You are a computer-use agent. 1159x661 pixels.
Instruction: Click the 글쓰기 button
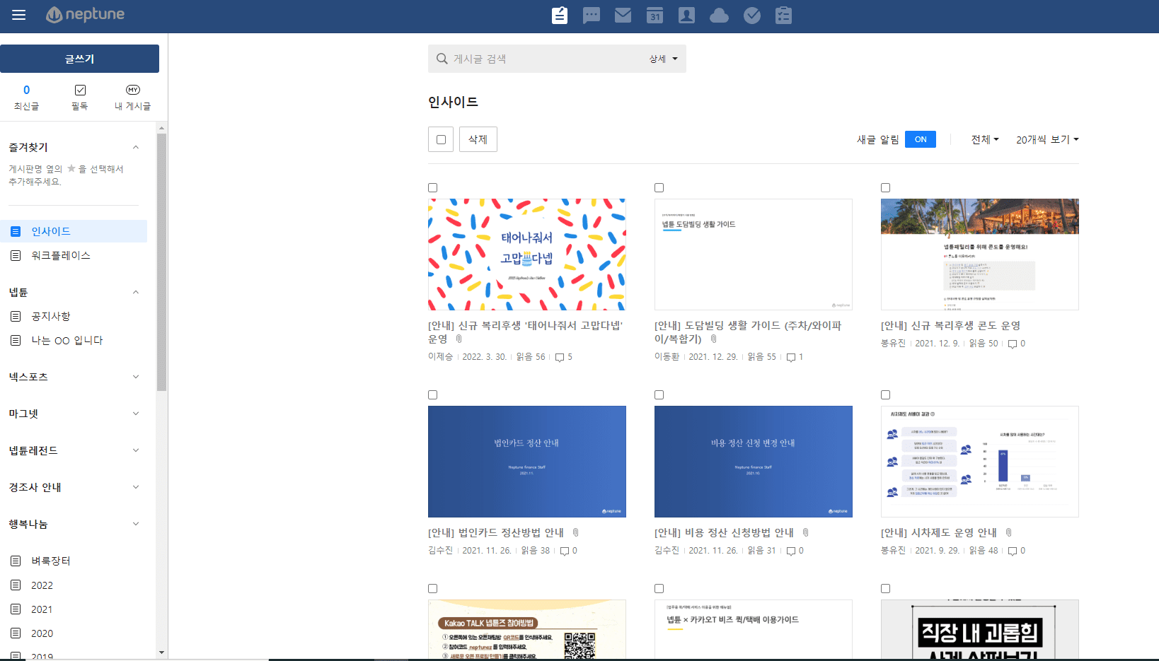click(x=79, y=59)
